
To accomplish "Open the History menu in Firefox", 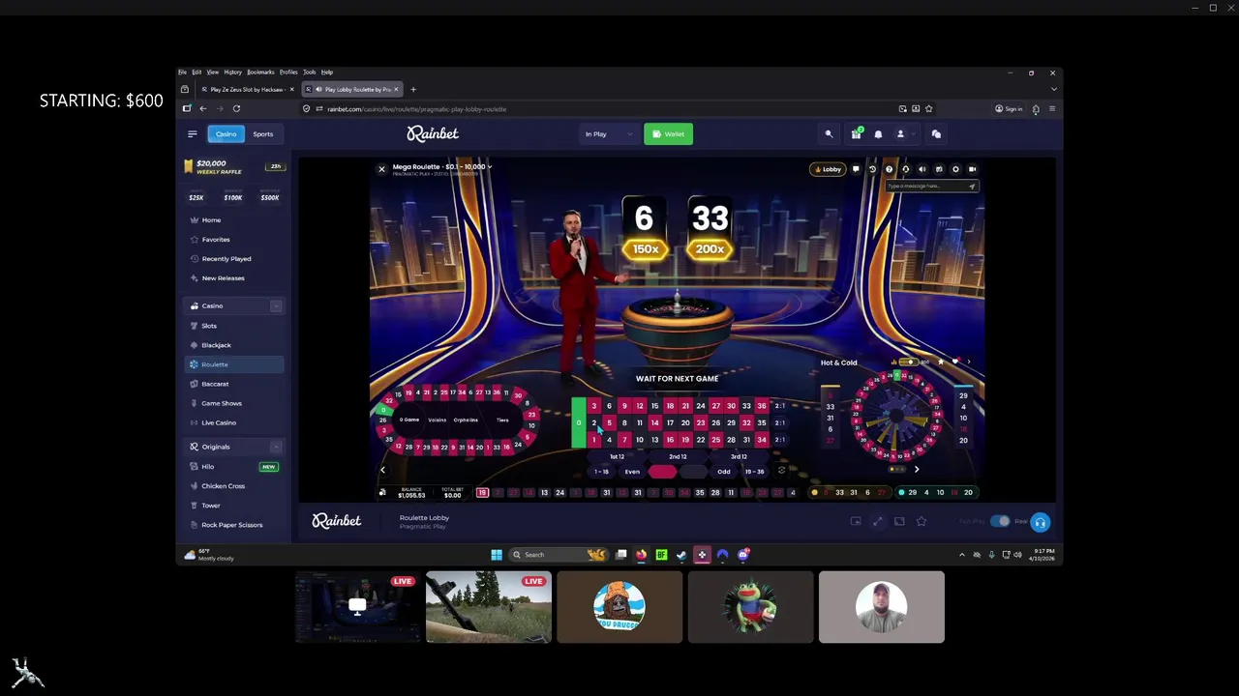I will [x=232, y=72].
